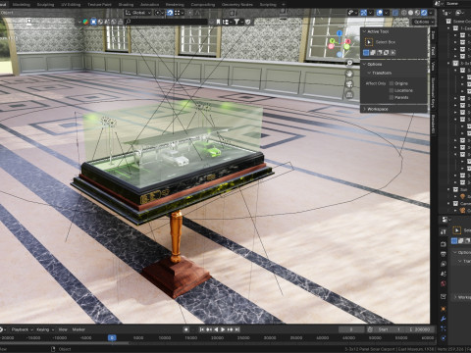Open the pivot point dropdown
The width and height of the screenshot is (471, 353).
coord(159,13)
